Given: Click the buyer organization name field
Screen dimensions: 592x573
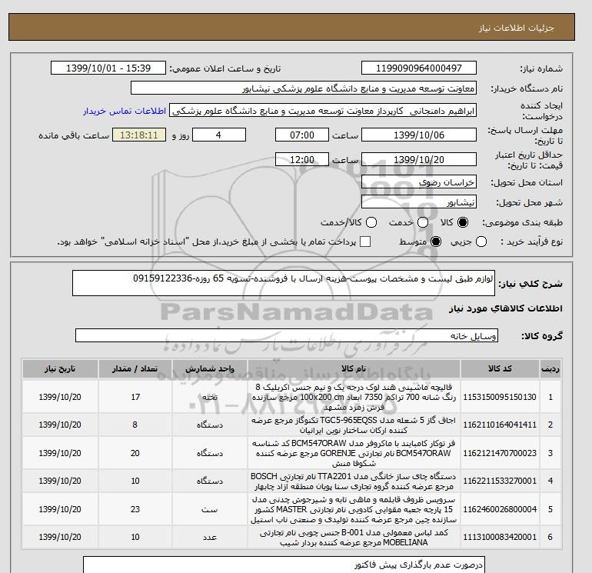Looking at the screenshot, I should pos(304,88).
